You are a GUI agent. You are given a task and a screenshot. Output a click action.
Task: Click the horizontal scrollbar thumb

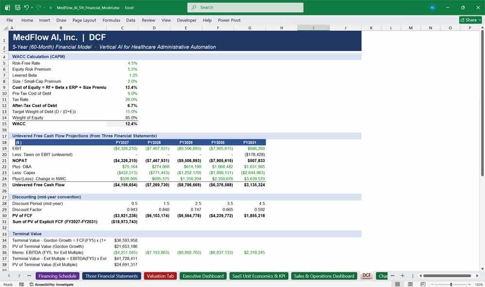(x=447, y=275)
